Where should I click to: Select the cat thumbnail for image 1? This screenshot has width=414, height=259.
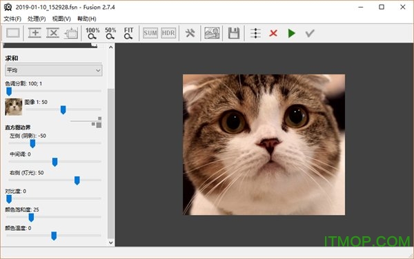[14, 107]
